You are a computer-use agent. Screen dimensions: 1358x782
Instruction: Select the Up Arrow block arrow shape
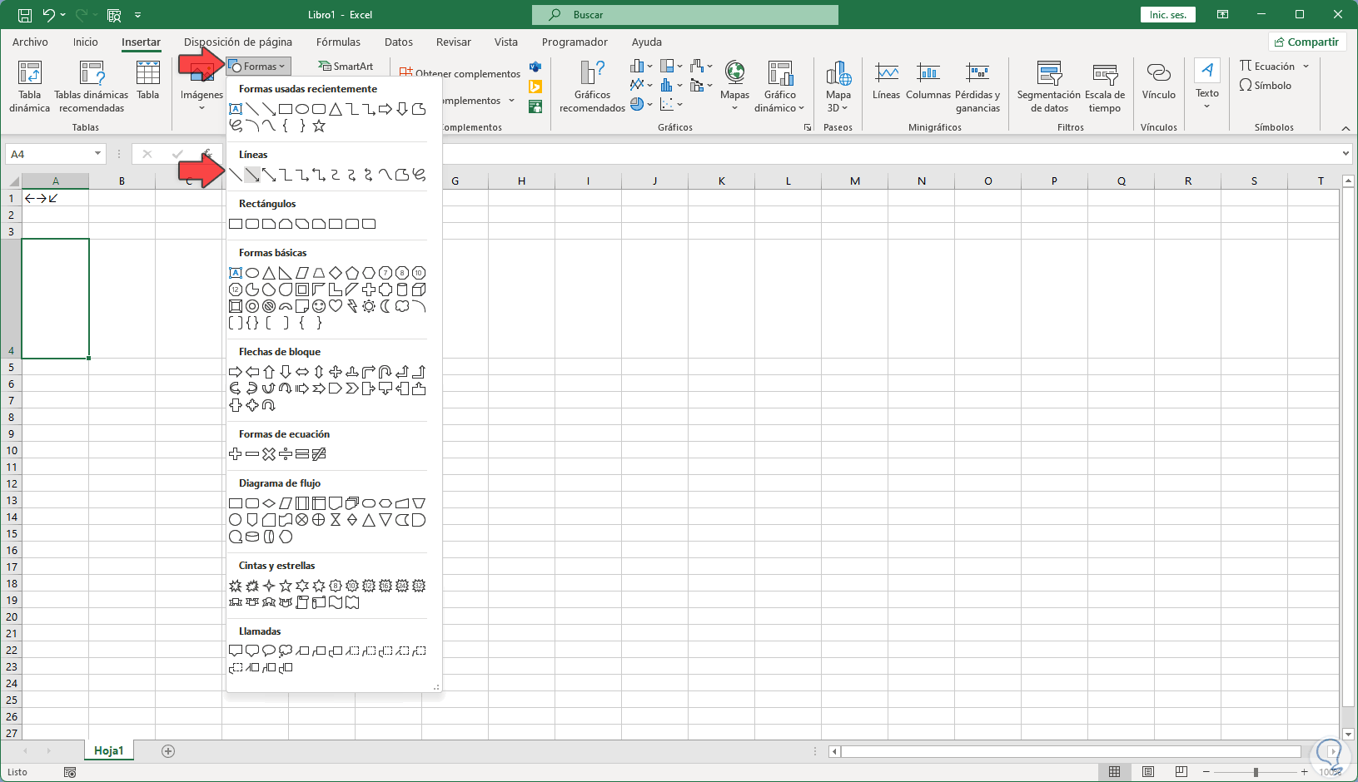click(x=269, y=372)
